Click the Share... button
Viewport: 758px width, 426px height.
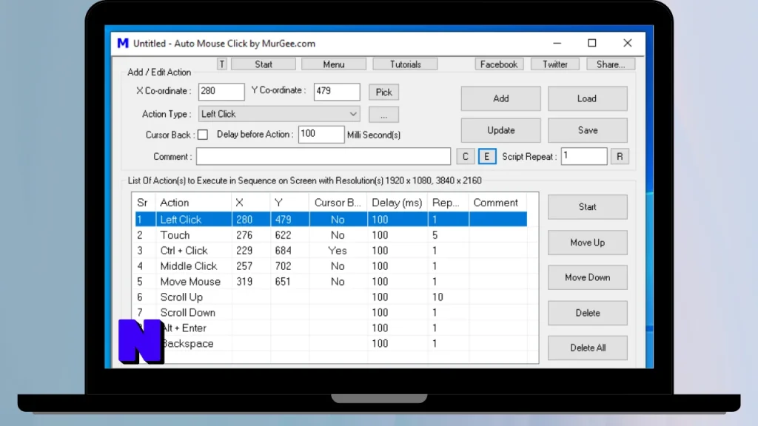tap(611, 64)
